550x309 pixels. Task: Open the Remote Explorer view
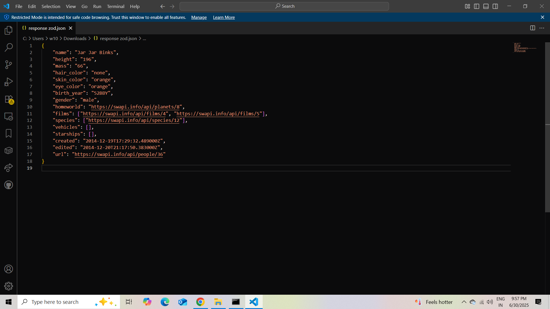[9, 116]
